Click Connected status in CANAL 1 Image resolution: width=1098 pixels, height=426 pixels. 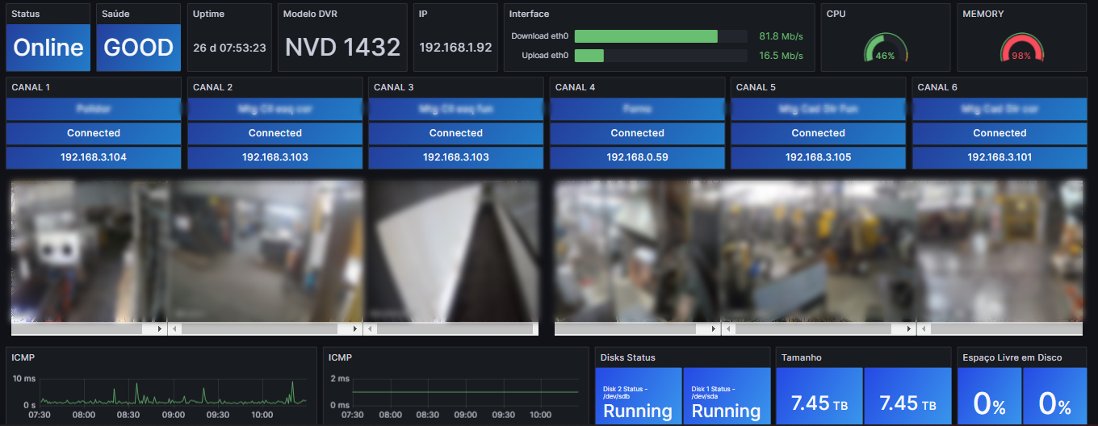click(x=94, y=133)
